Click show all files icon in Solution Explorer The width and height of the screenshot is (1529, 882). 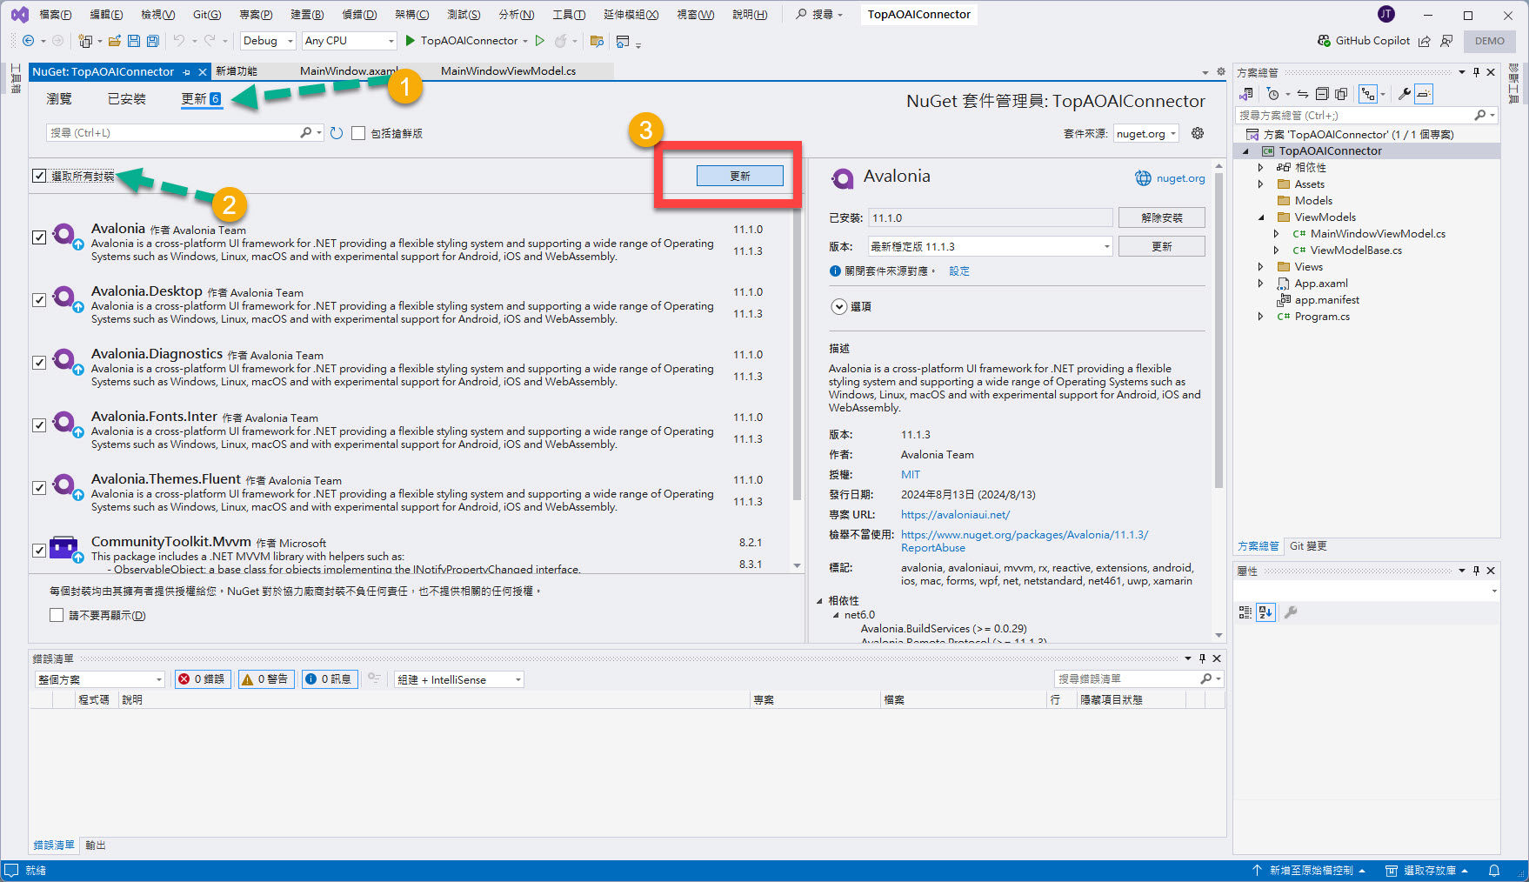1341,94
